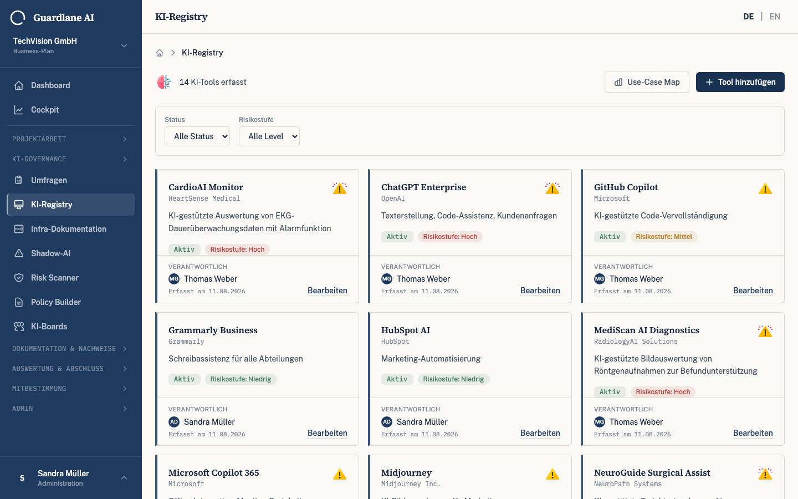Open the Alle Status dropdown
The height and width of the screenshot is (499, 798).
(x=197, y=136)
